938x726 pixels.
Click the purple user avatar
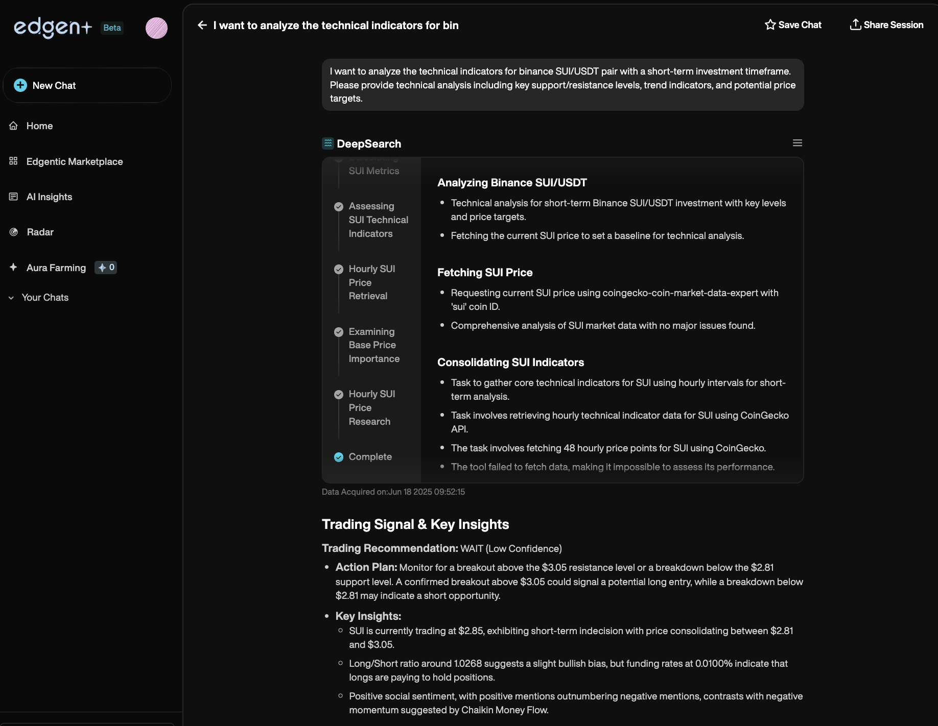pyautogui.click(x=156, y=28)
